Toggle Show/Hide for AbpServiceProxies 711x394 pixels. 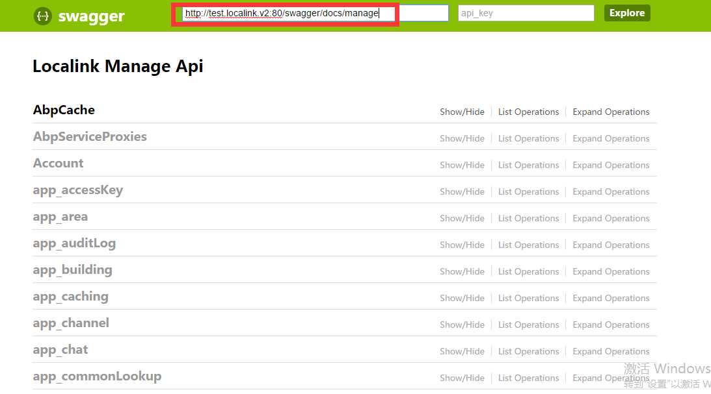click(x=462, y=138)
